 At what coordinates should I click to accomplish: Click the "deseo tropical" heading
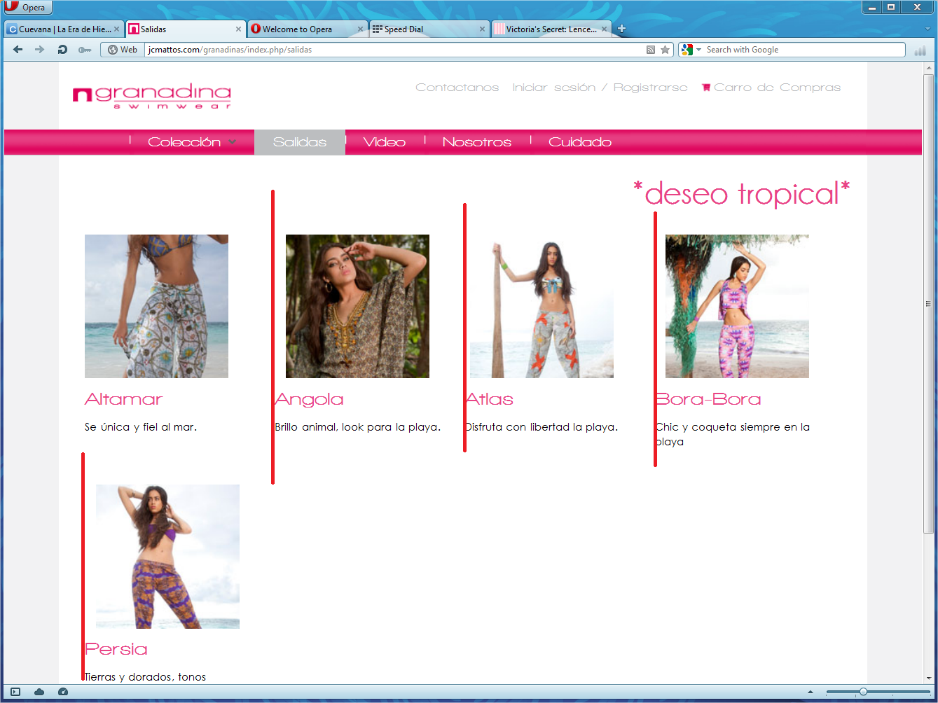(x=742, y=193)
